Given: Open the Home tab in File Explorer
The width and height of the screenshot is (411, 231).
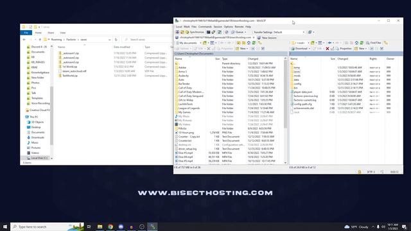Looking at the screenshot, I should point(39,33).
